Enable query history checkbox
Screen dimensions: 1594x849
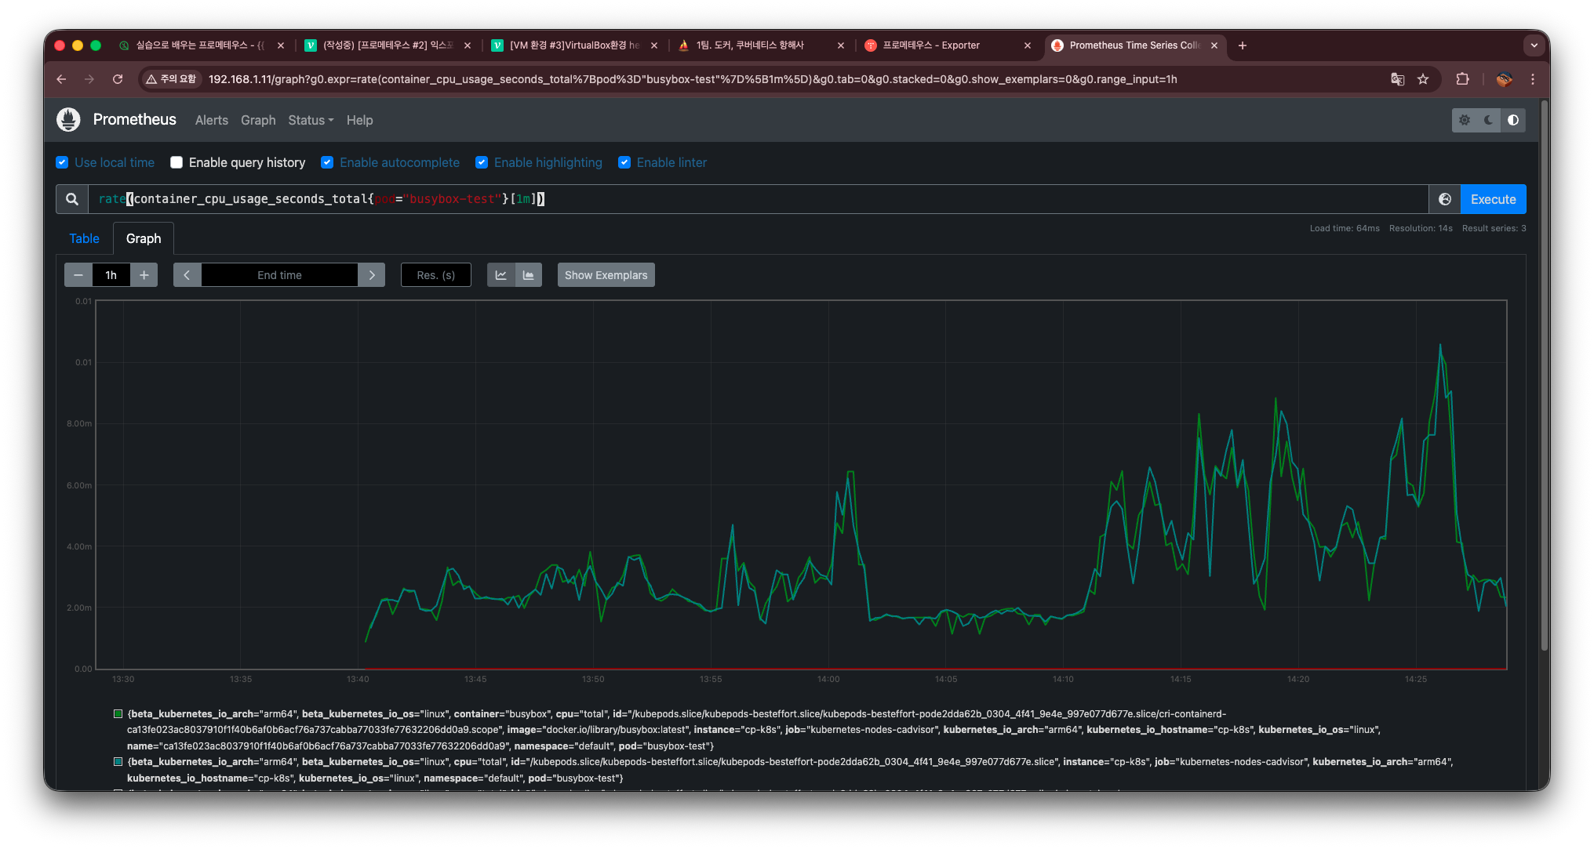pos(177,162)
